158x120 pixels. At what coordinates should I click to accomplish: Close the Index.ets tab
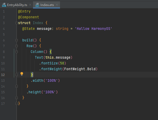click(x=57, y=5)
